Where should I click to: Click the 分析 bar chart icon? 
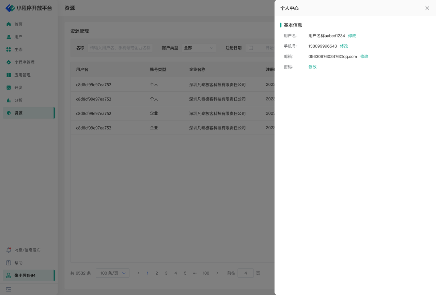[x=9, y=100]
